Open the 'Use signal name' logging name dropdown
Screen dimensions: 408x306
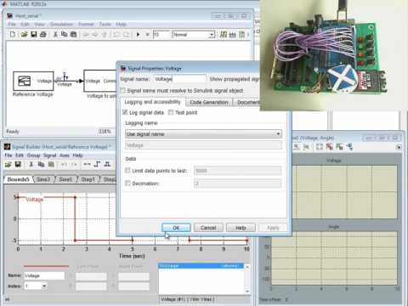(203, 133)
